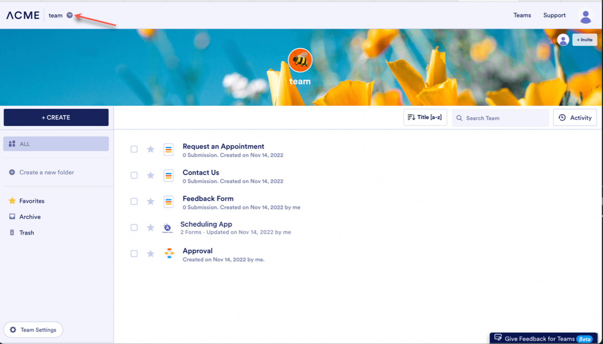This screenshot has height=344, width=603.
Task: Click the + CREATE button
Action: click(x=56, y=118)
